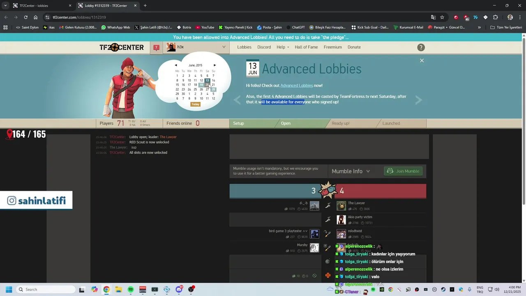Open the Freemium page
Screen dimensions: 526x296
(x=332, y=47)
